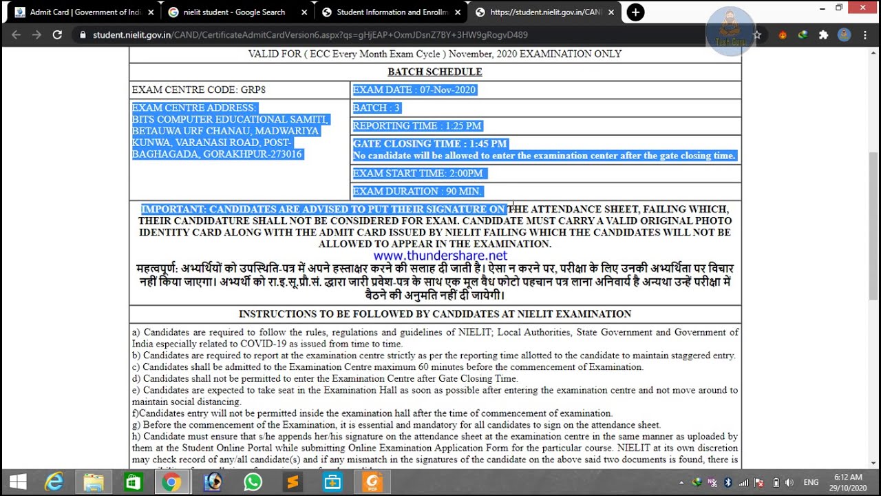This screenshot has width=881, height=496.
Task: Open the Extensions puzzle-piece menu
Action: click(823, 34)
